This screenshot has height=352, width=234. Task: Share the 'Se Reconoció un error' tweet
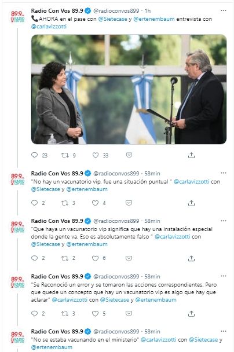[191, 313]
